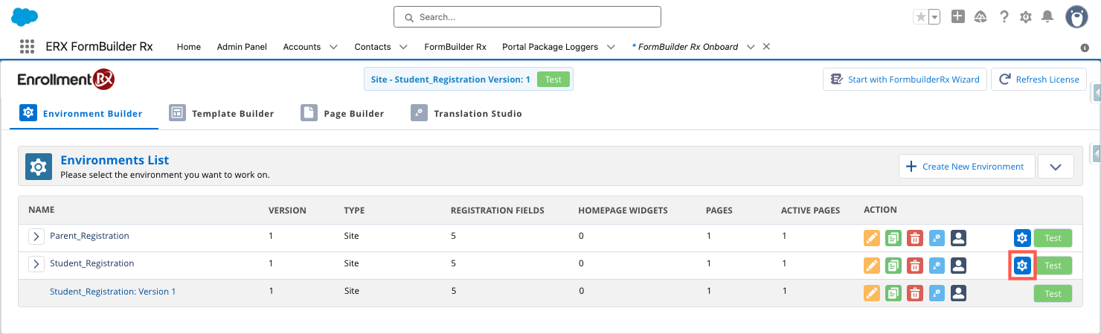Click the Refresh License button
The width and height of the screenshot is (1101, 334).
1039,80
